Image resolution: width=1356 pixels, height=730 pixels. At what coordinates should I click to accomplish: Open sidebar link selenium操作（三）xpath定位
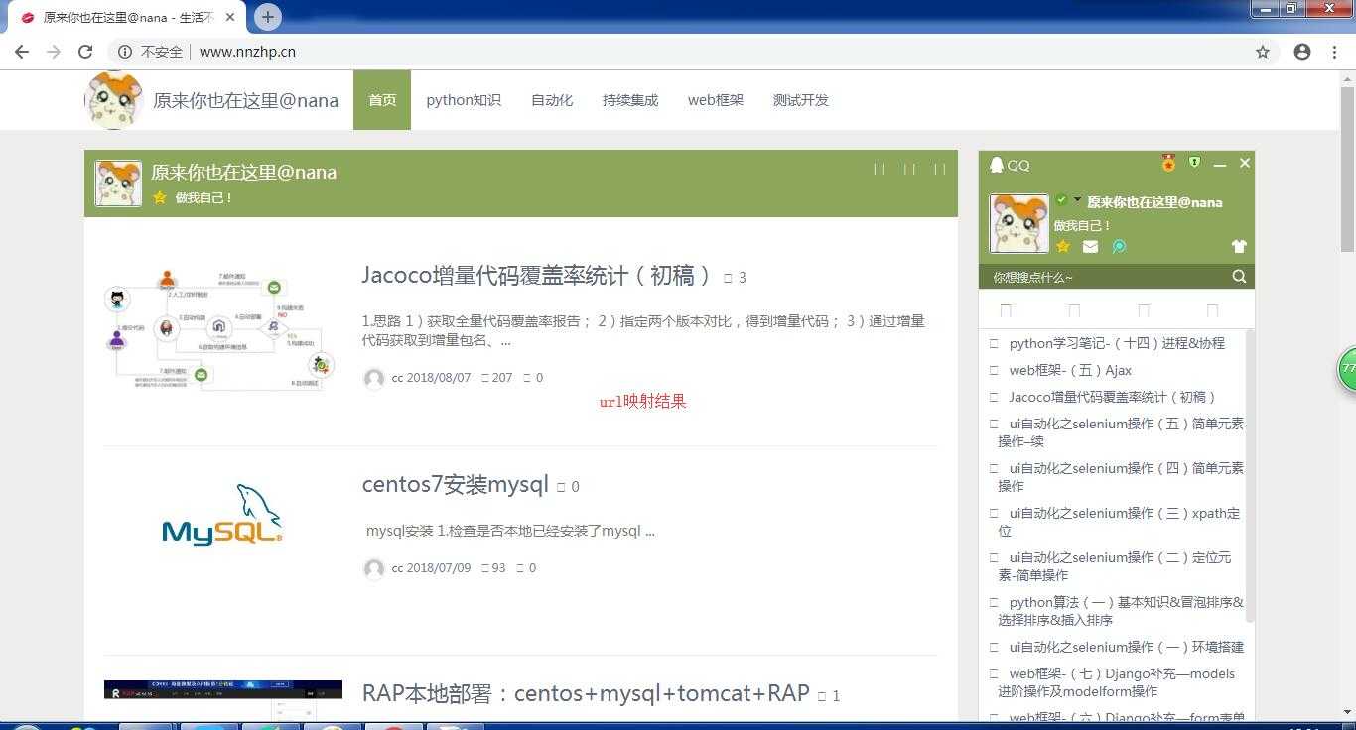[x=1119, y=522]
